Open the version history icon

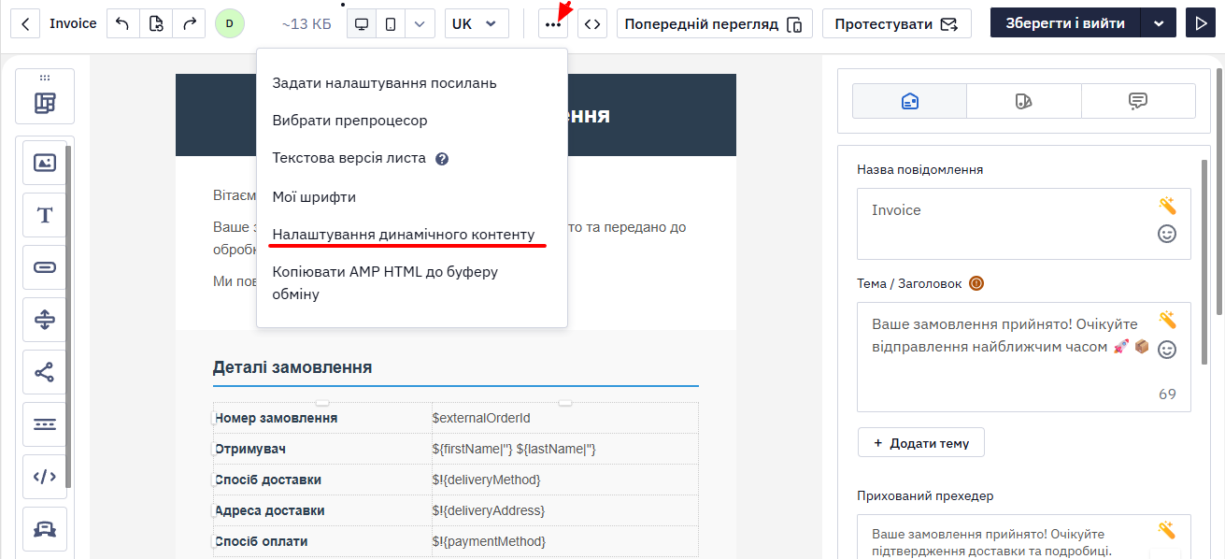point(156,23)
